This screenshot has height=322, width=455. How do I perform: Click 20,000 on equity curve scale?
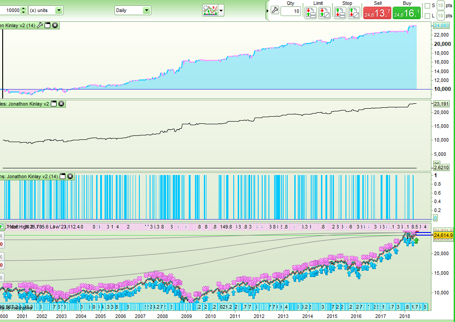tap(442, 44)
